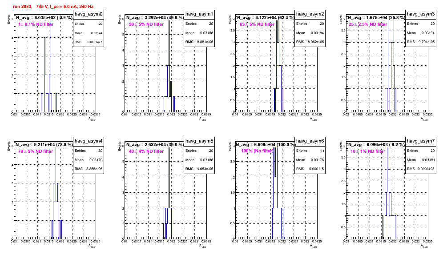Click Entries 20 in havg_asym7 stats box
This screenshot has width=443, height=254.
421,151
